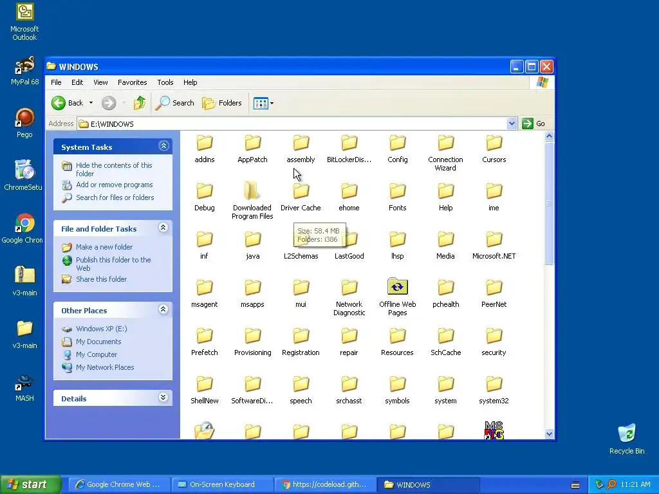Viewport: 659px width, 494px height.
Task: Open the Favorites menu
Action: pos(133,82)
